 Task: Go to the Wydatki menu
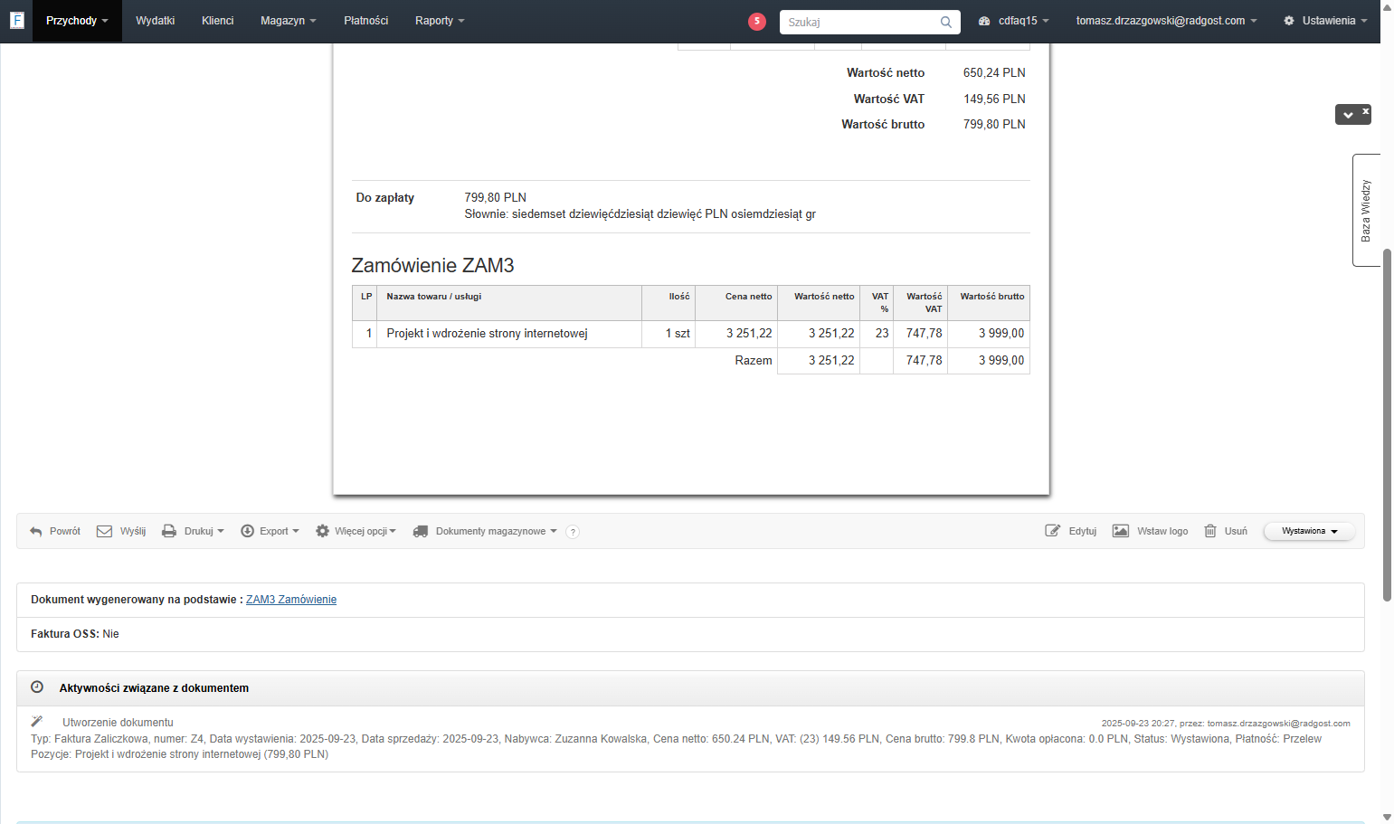point(156,21)
